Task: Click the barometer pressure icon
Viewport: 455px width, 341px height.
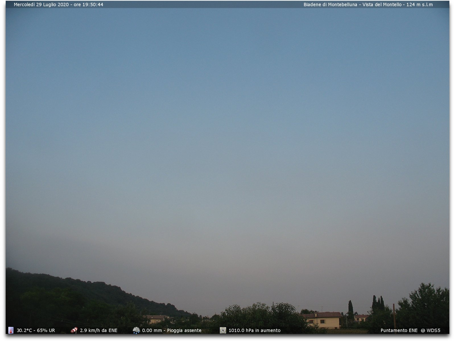Action: (x=223, y=330)
